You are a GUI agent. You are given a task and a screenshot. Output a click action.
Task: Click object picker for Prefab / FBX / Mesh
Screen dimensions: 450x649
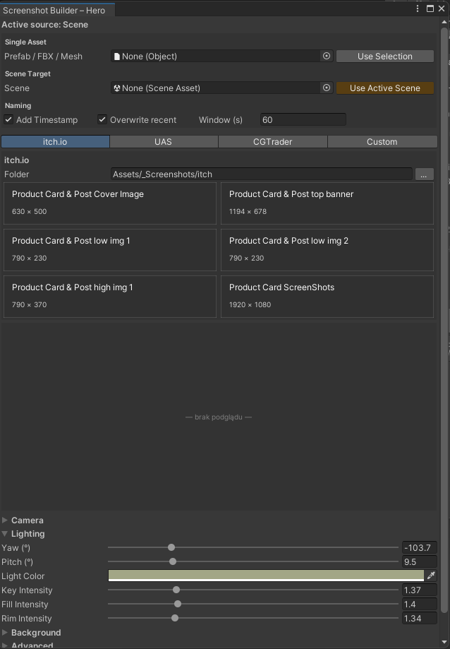[x=327, y=56]
